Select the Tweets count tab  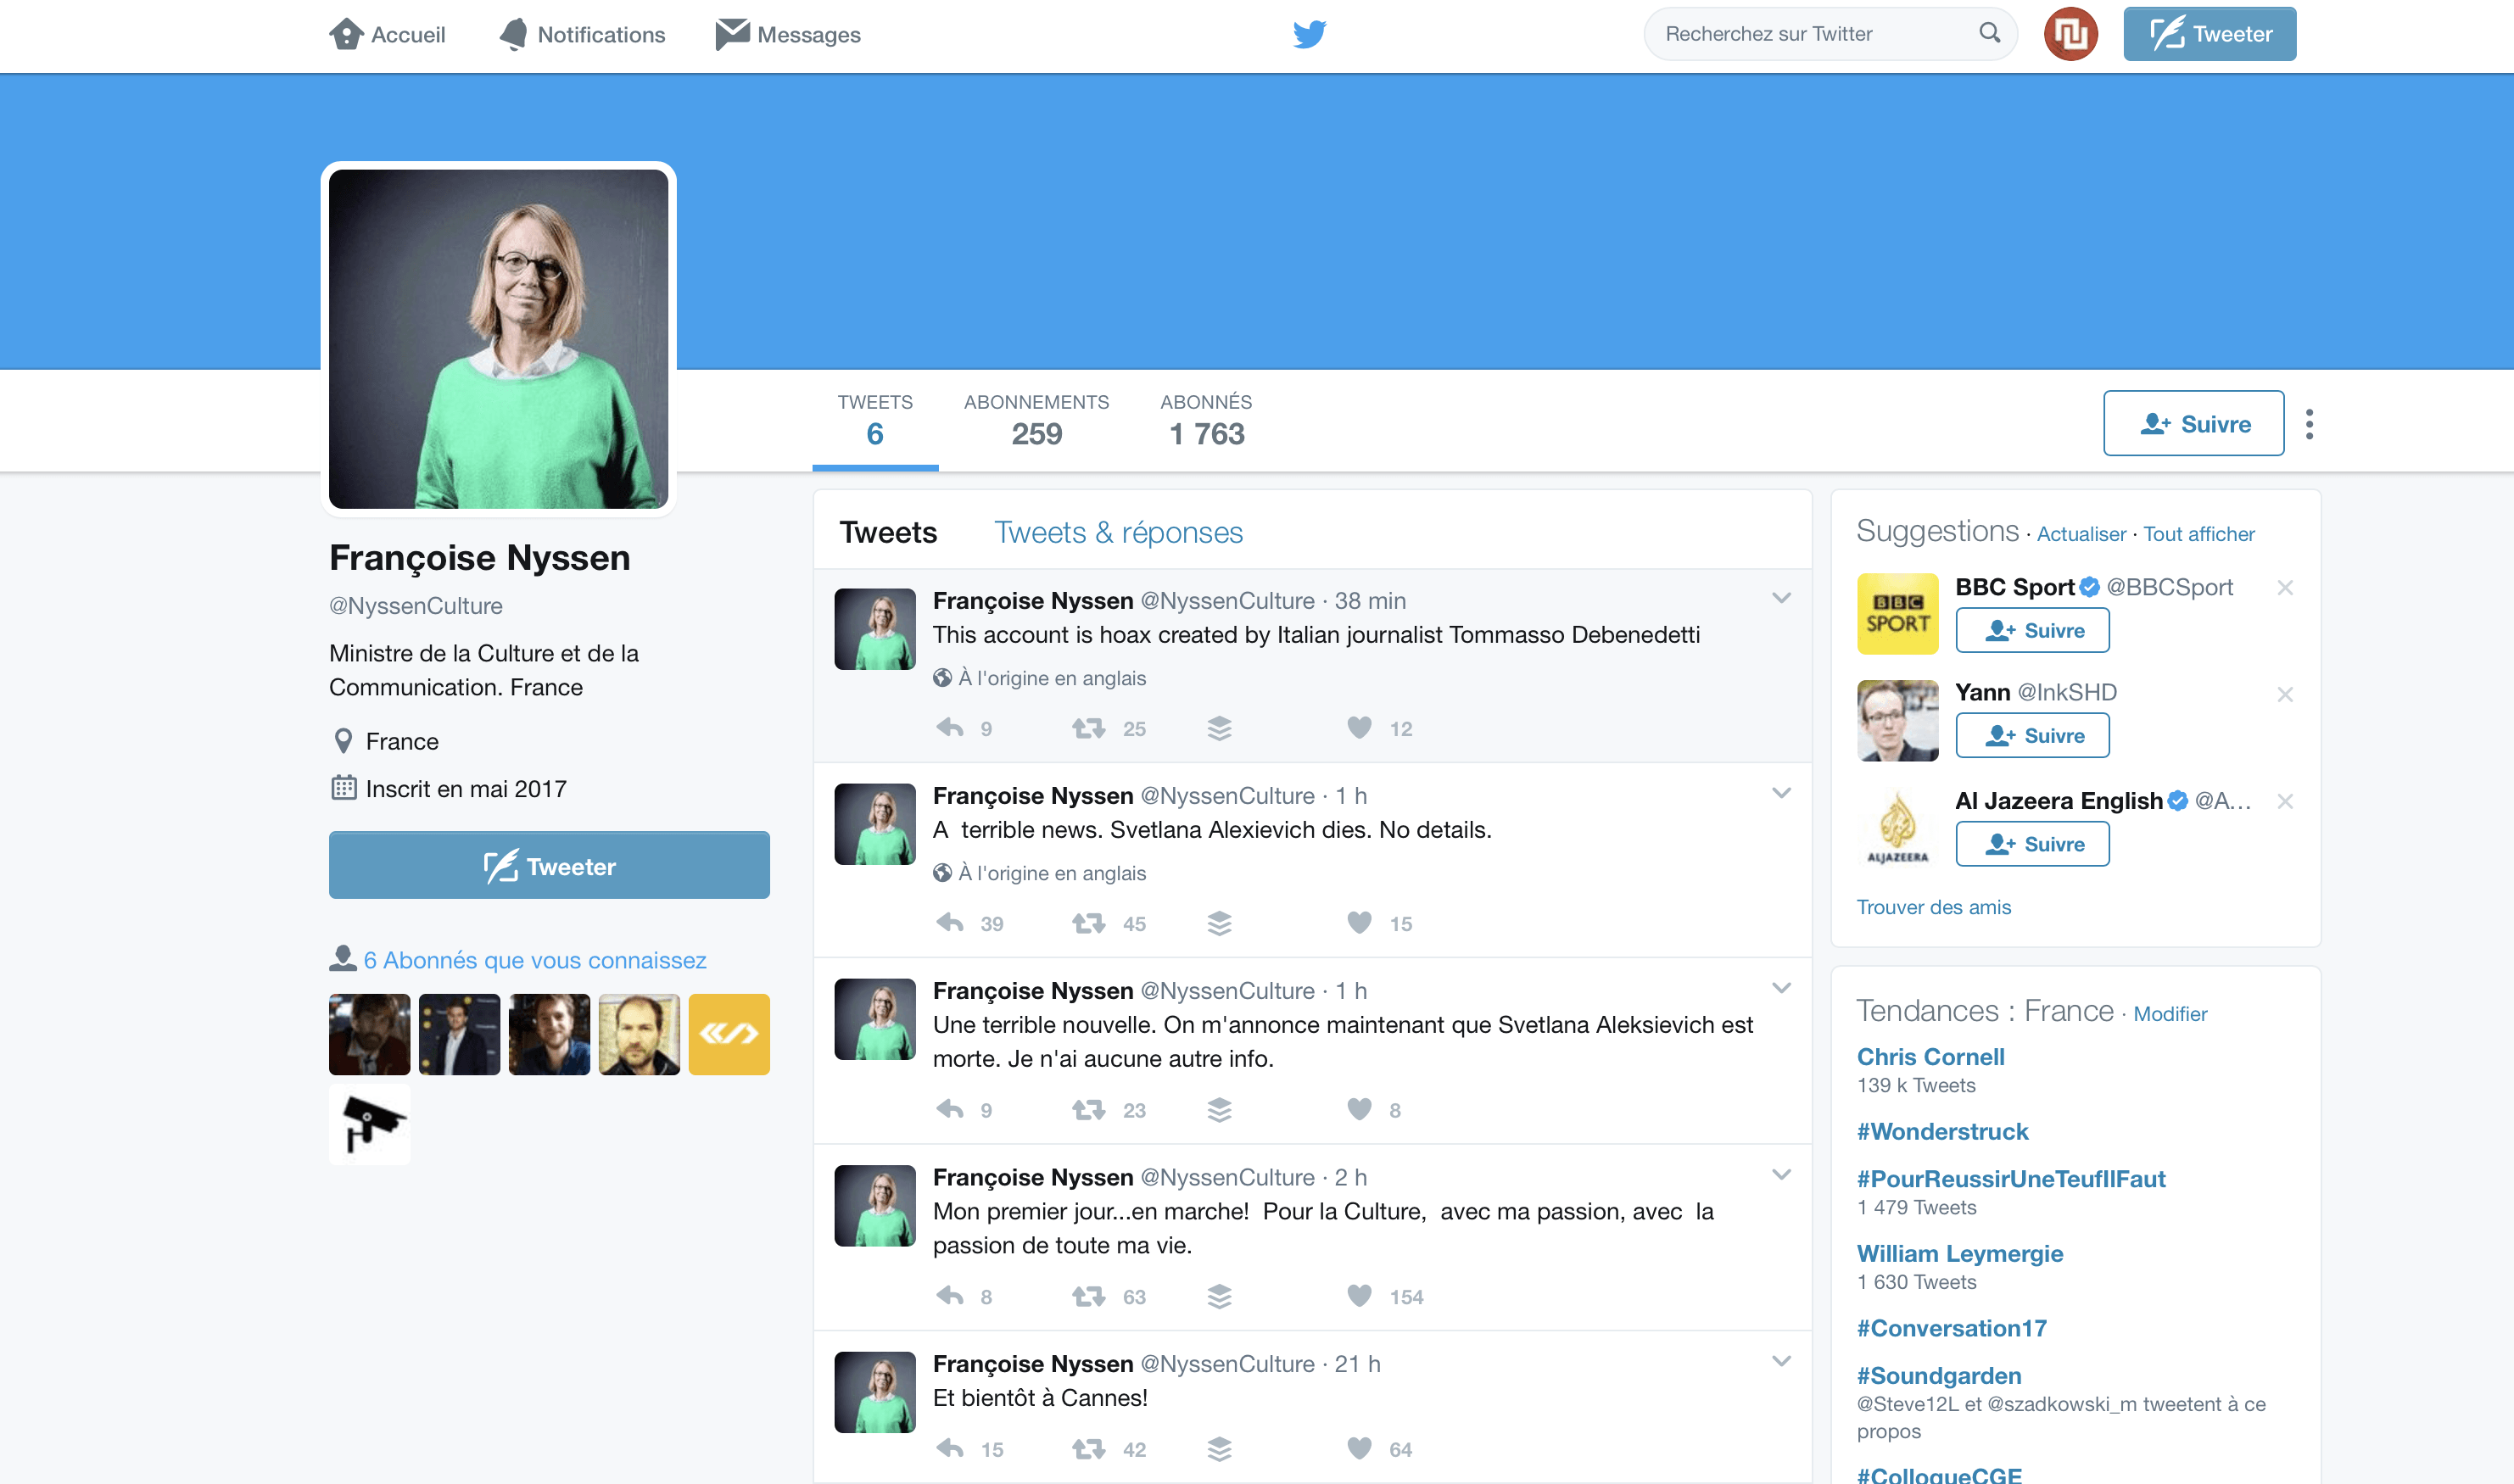coord(875,420)
